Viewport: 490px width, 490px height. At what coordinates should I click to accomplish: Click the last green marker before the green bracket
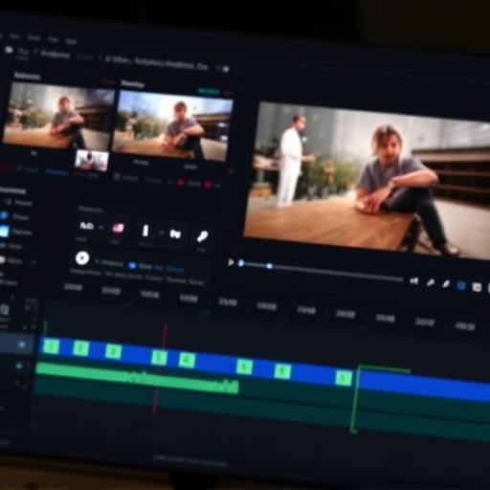tap(344, 378)
